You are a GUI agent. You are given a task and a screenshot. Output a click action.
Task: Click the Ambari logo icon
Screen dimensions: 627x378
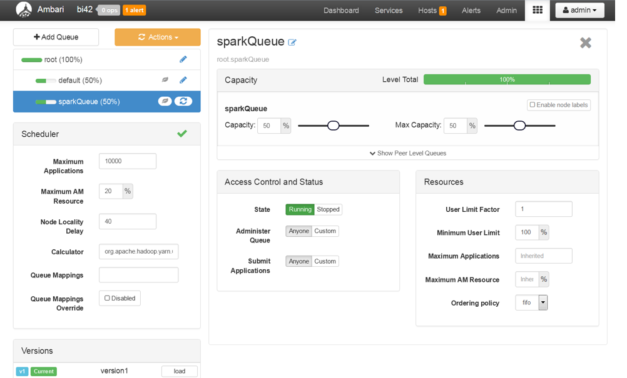pos(24,10)
